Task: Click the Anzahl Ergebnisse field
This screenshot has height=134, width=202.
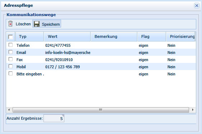Action: coord(54,118)
